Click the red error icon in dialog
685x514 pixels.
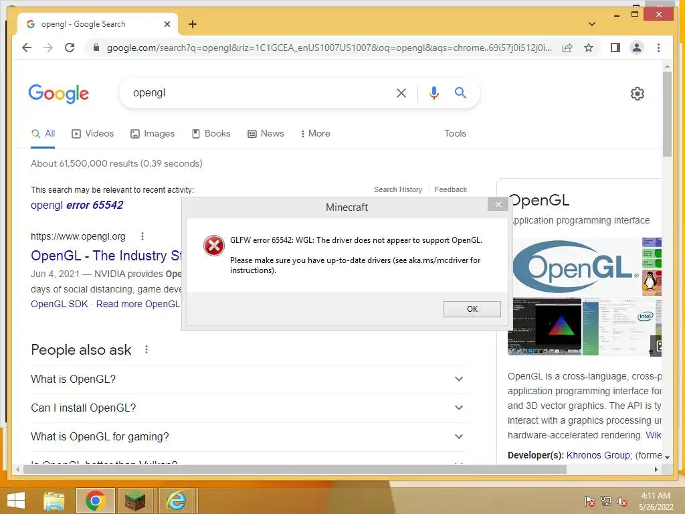point(214,245)
